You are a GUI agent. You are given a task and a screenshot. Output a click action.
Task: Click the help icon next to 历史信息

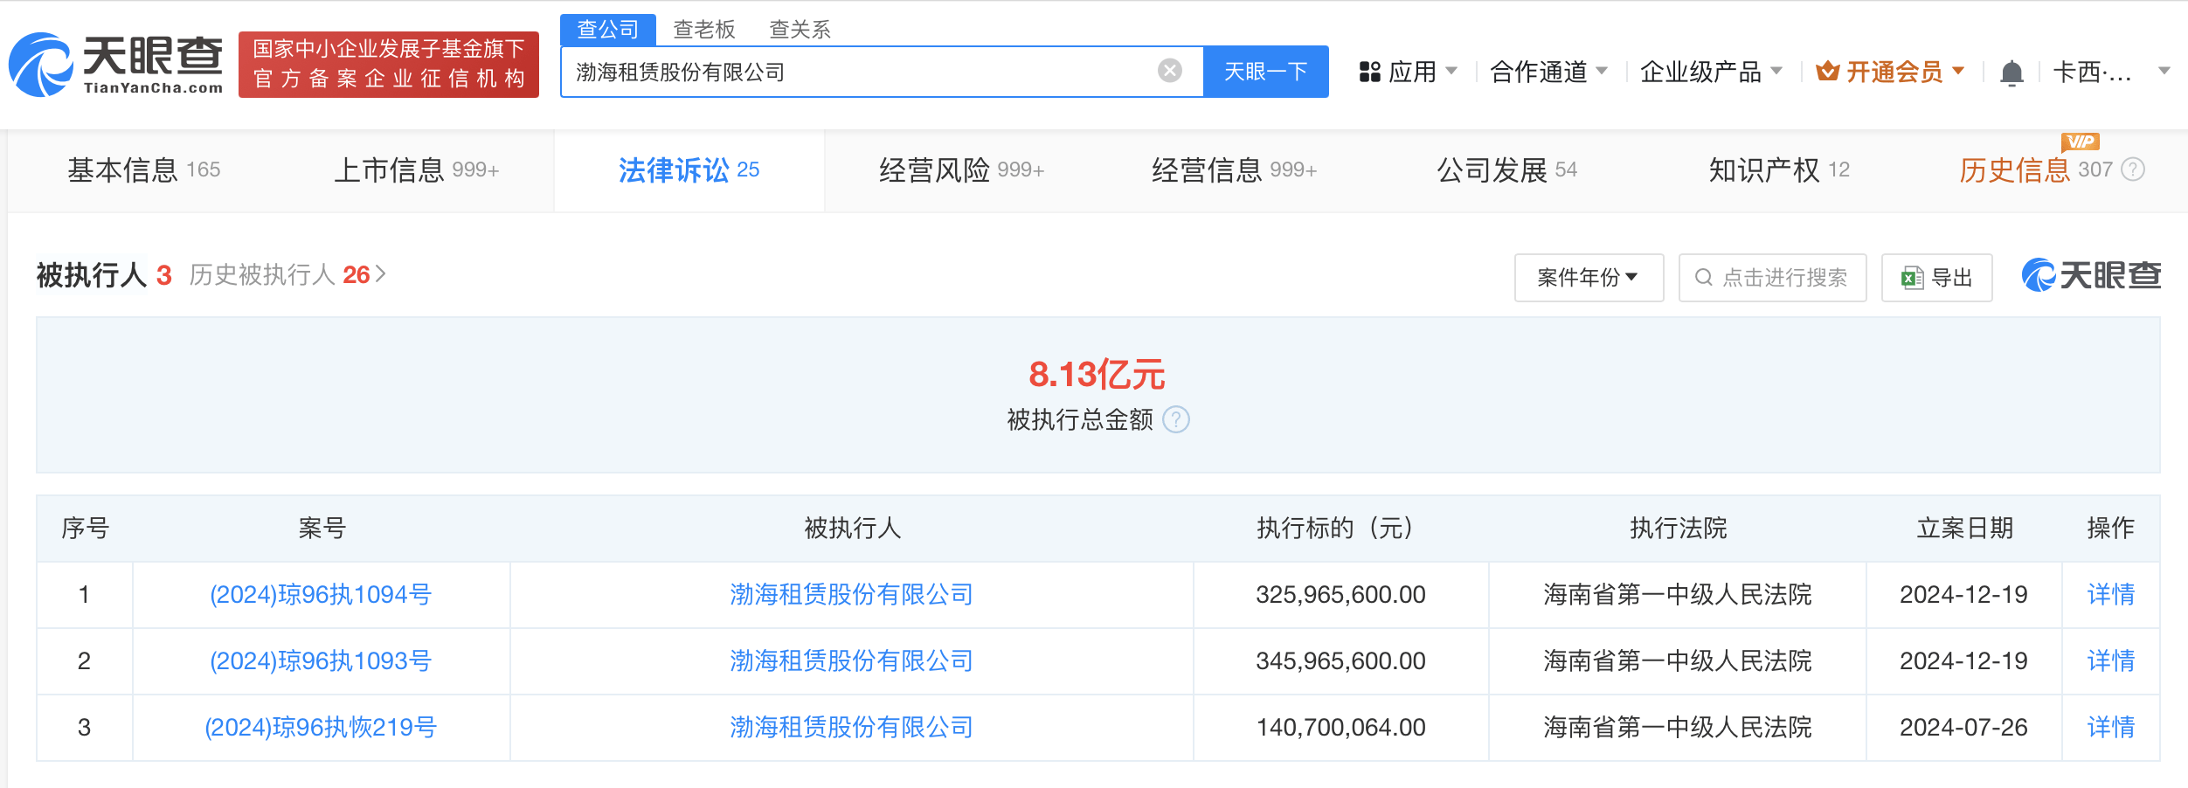(x=2133, y=169)
